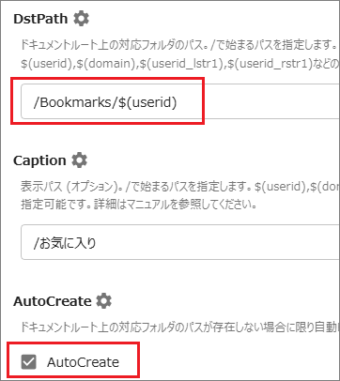Click the DstPath description starting with ドキュメントルート

pyautogui.click(x=179, y=45)
